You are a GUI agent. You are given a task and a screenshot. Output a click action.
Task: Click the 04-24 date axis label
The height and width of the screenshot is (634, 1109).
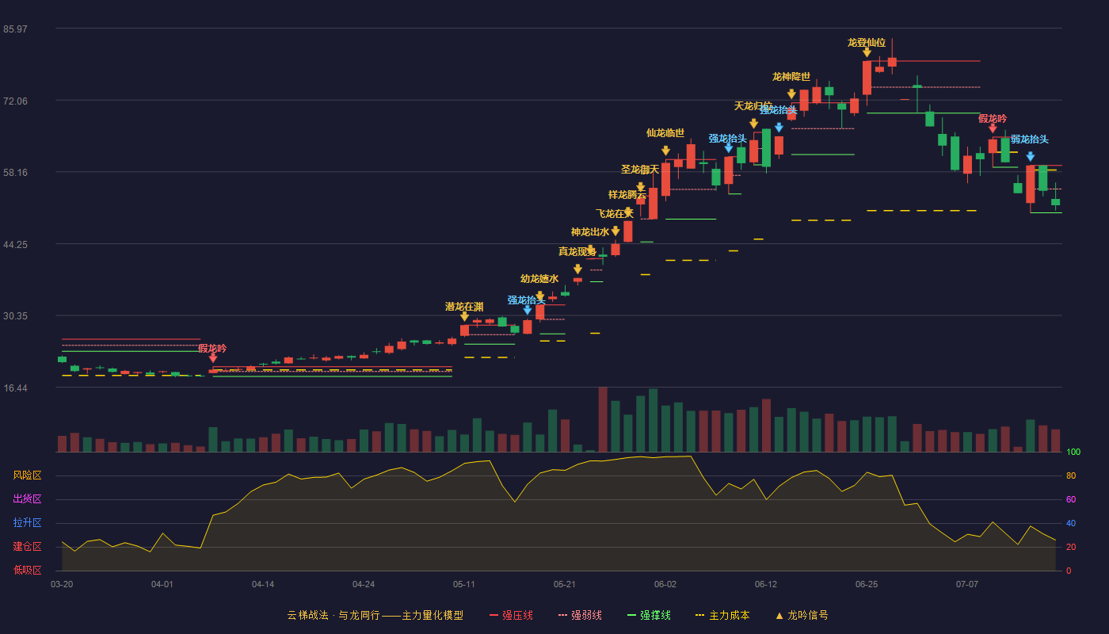coord(364,584)
